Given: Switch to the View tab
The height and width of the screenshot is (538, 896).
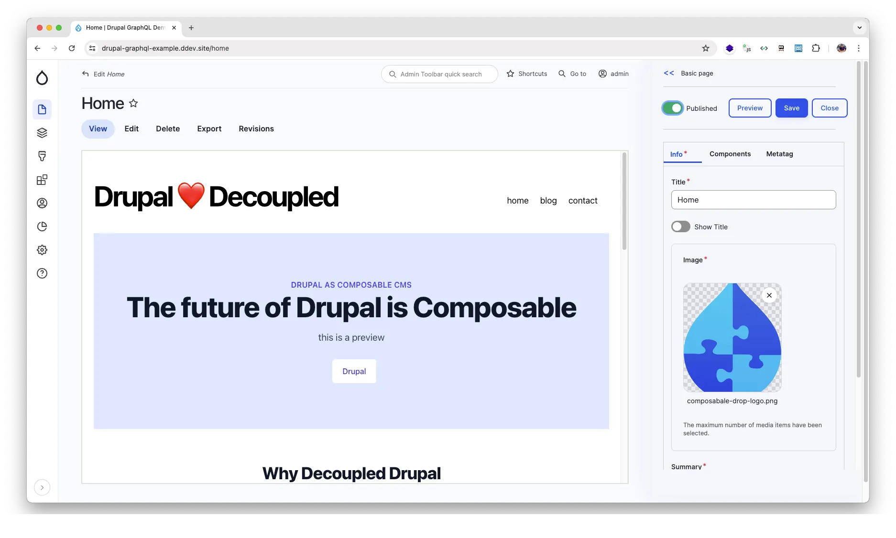Looking at the screenshot, I should (x=98, y=129).
